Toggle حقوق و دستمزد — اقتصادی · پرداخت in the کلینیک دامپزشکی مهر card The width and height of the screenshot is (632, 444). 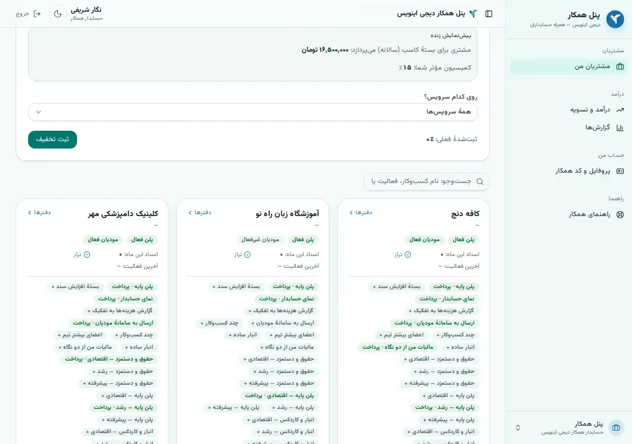109,359
